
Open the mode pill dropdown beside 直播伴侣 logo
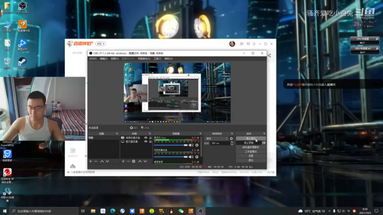(x=101, y=44)
